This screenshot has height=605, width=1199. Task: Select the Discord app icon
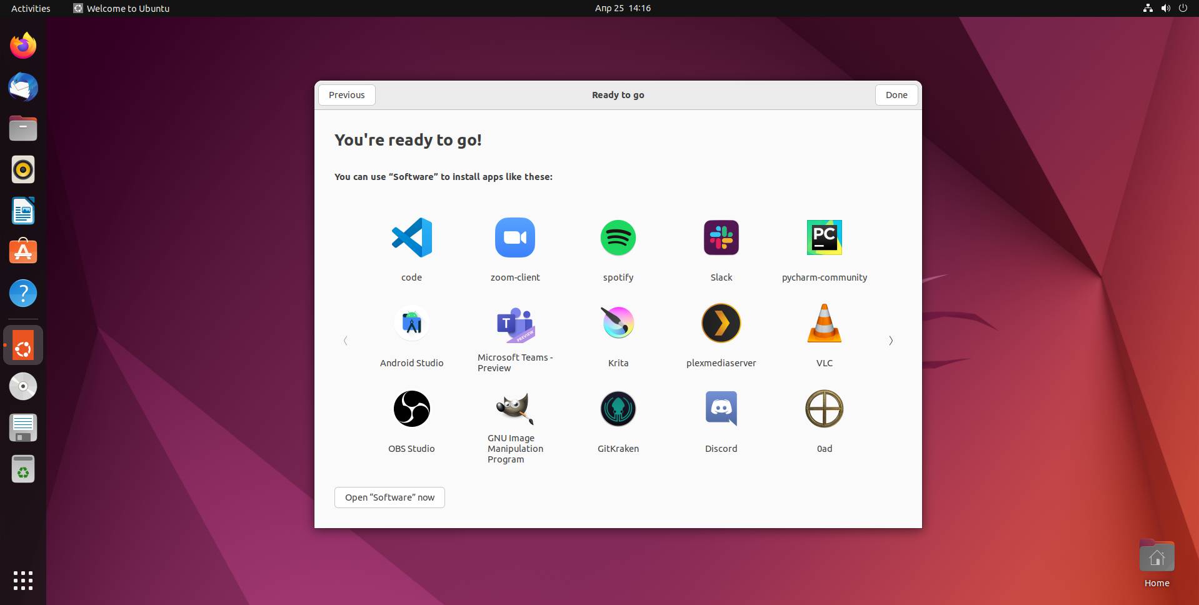pyautogui.click(x=721, y=408)
